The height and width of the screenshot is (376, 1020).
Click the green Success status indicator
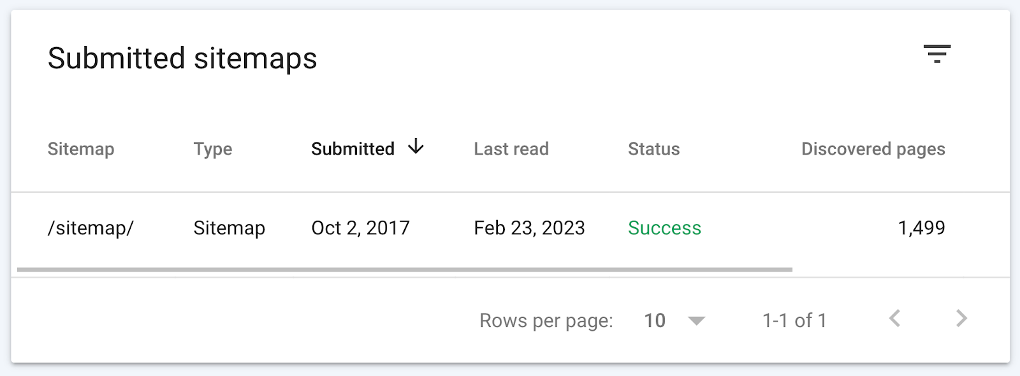pyautogui.click(x=664, y=227)
